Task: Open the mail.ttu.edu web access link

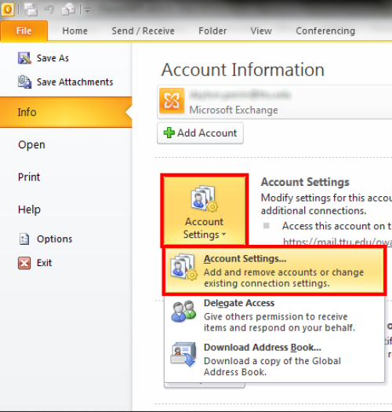Action: click(x=337, y=242)
